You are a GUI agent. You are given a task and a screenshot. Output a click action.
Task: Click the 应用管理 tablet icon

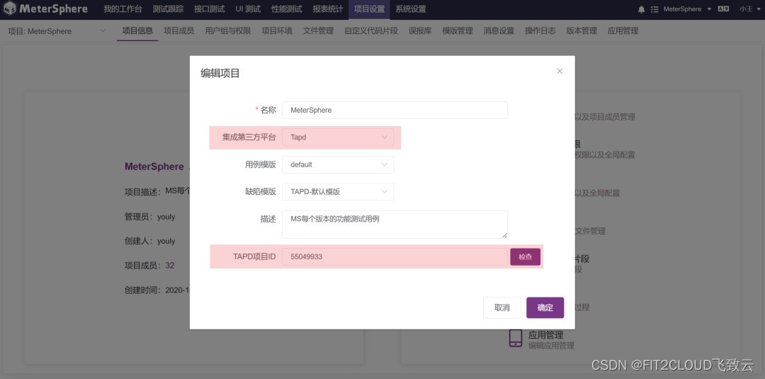(x=516, y=338)
